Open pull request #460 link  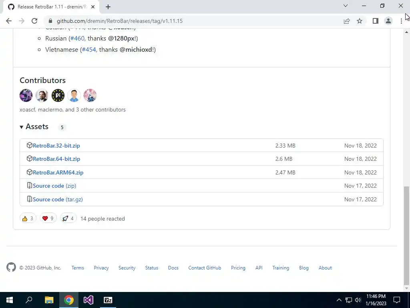tap(77, 38)
